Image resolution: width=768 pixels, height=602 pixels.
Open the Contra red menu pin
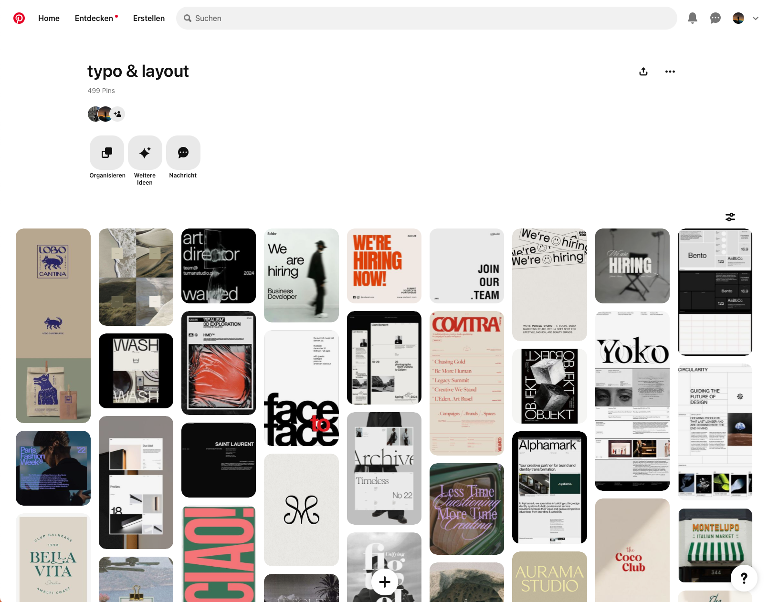point(467,383)
